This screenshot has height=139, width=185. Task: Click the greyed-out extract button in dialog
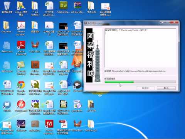point(145,88)
